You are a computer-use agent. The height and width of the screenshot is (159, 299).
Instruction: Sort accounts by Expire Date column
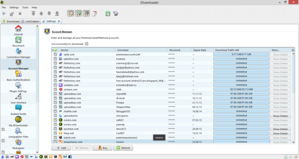[202, 50]
